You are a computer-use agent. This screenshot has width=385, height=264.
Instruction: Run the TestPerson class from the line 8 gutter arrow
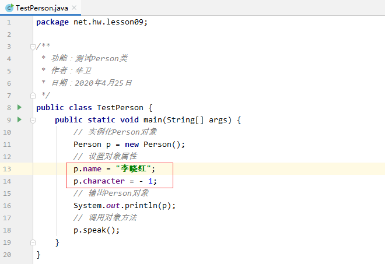pos(19,107)
